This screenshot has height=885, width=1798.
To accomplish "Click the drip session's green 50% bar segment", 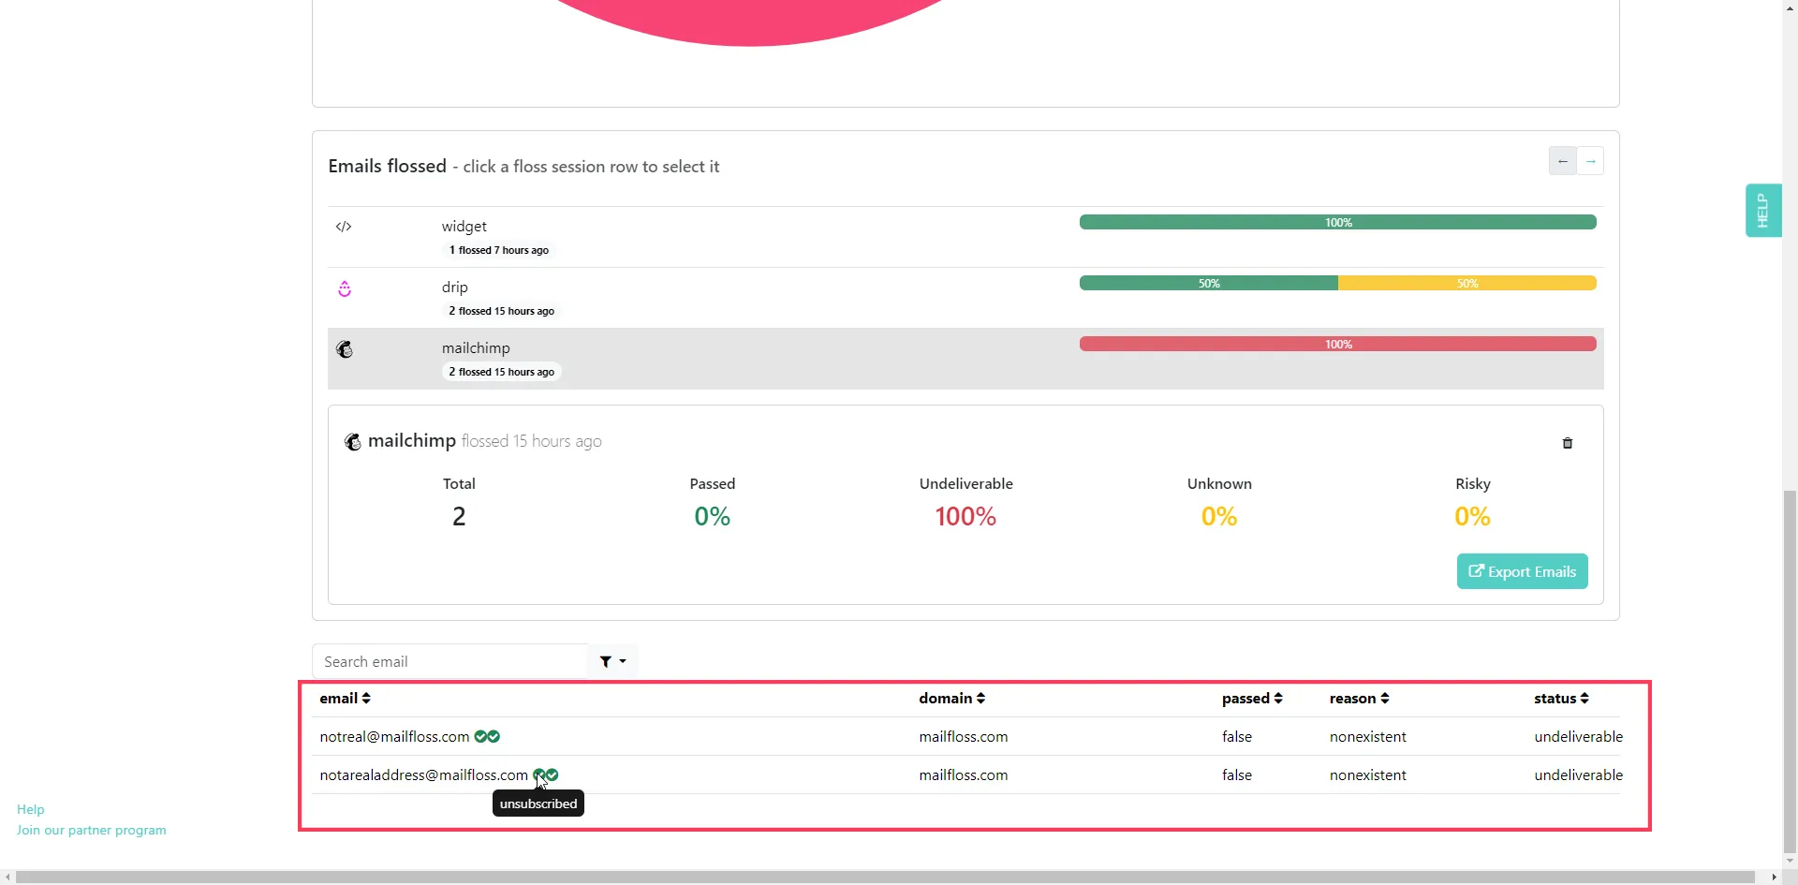I will point(1209,284).
